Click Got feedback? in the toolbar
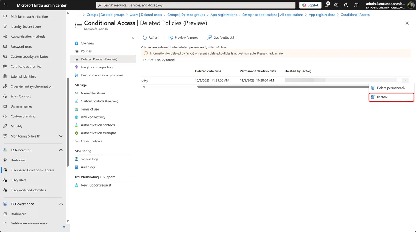The image size is (416, 232). 220,37
